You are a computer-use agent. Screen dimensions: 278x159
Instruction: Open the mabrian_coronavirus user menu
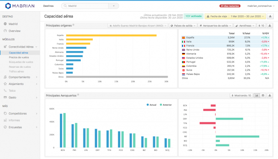(261, 6)
